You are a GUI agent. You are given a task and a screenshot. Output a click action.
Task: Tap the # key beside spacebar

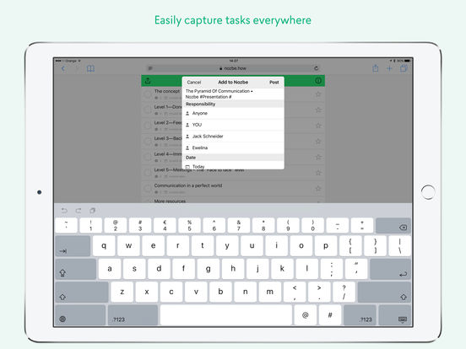coord(330,315)
